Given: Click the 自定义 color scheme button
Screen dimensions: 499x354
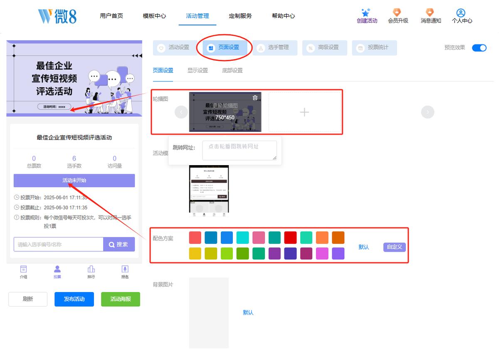Looking at the screenshot, I should pyautogui.click(x=394, y=247).
